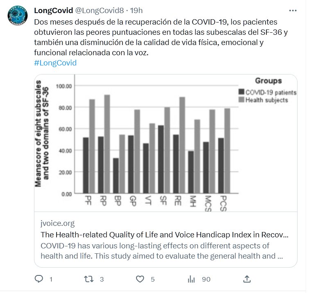Open the Health-related Quality of Life article title
The image size is (309, 293).
click(164, 235)
